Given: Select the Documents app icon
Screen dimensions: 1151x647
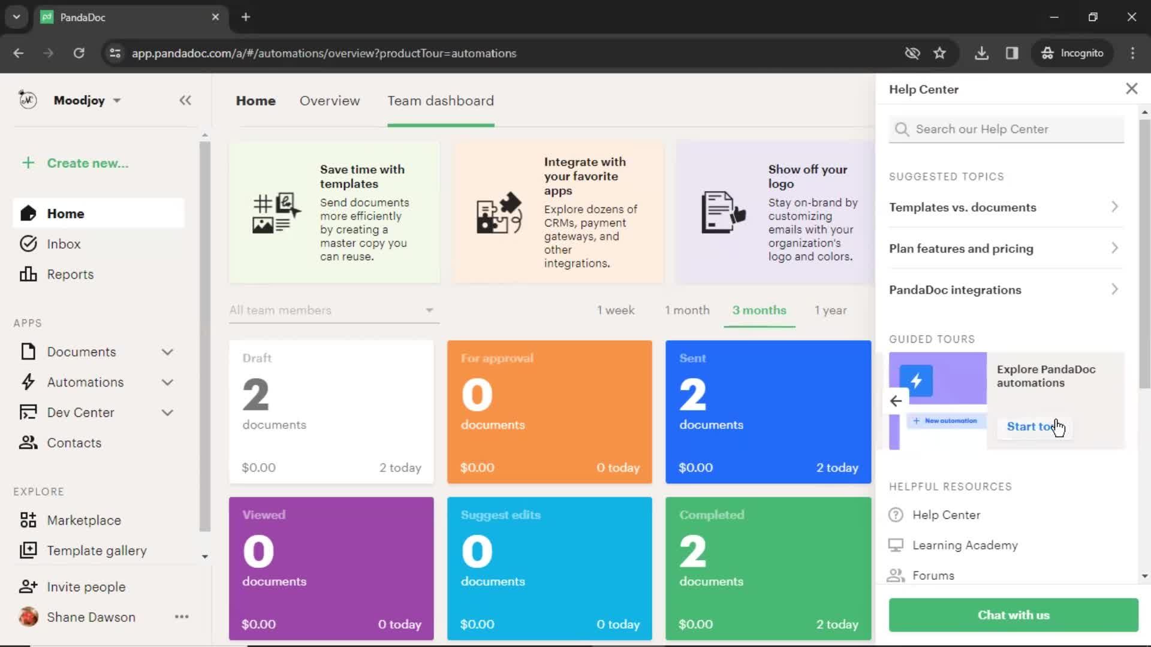Looking at the screenshot, I should 28,350.
